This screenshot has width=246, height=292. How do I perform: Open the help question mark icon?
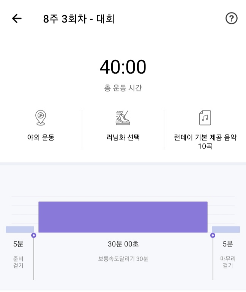(x=231, y=19)
